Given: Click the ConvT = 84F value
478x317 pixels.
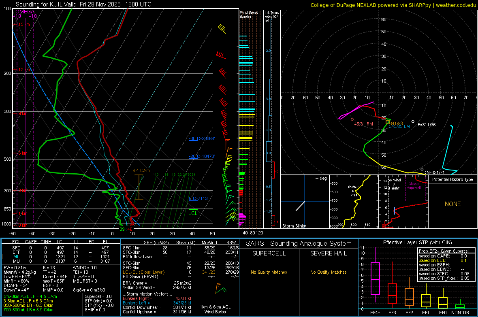Looking at the screenshot, I should pyautogui.click(x=55, y=277).
